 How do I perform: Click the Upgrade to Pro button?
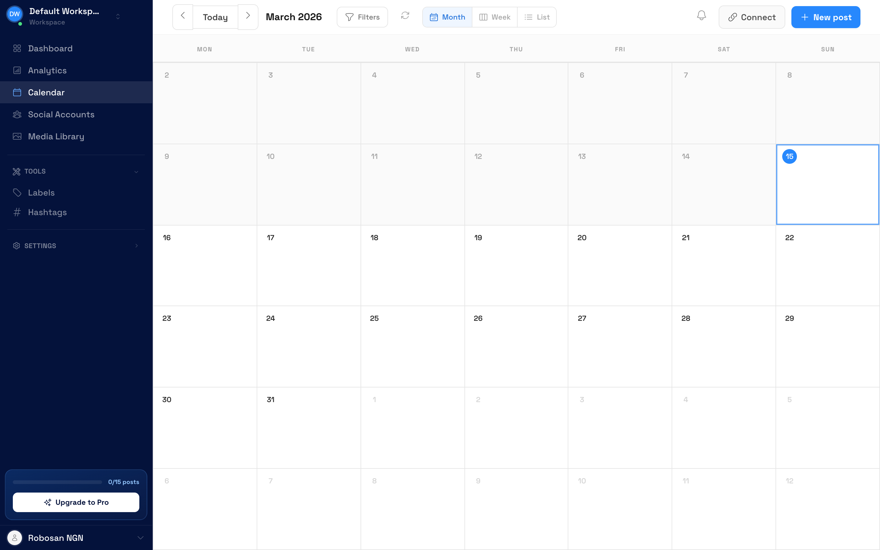[76, 502]
